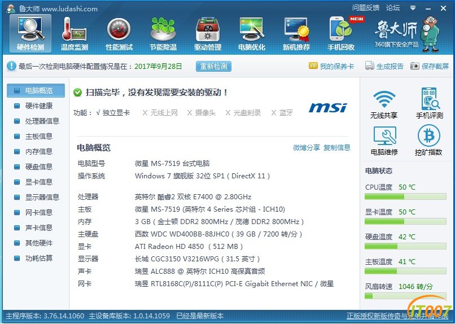
Task: Open the 论坛 forum link
Action: [x=393, y=8]
